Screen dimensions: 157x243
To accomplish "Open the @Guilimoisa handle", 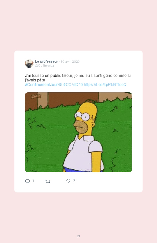I will (x=44, y=66).
